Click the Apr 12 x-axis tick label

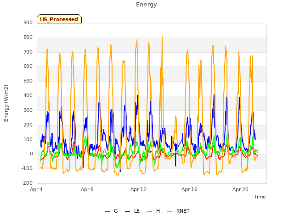[138, 189]
